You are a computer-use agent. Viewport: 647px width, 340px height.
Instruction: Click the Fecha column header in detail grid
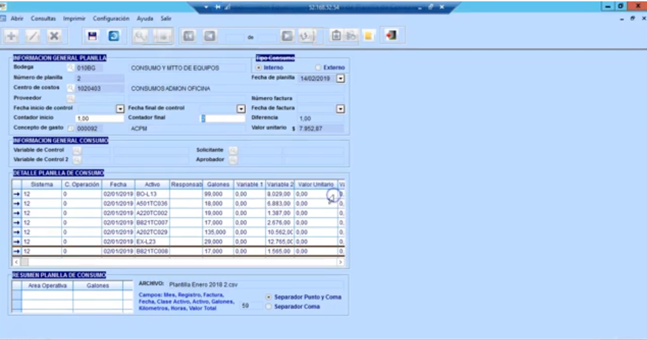119,184
